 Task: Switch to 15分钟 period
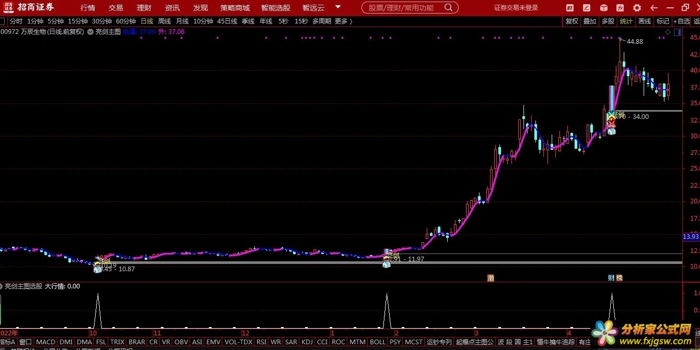point(78,21)
